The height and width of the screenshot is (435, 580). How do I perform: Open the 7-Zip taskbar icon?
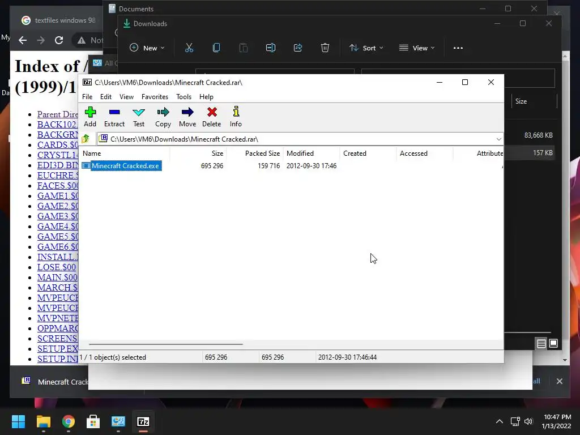click(143, 421)
